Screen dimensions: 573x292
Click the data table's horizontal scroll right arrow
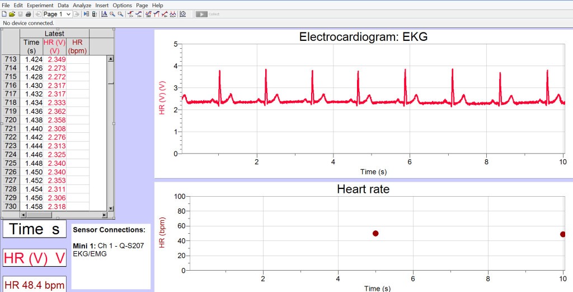(x=104, y=215)
